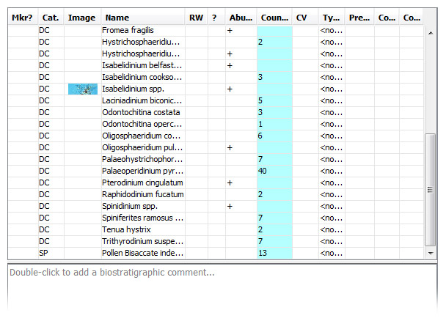Click the RW column header
The width and height of the screenshot is (446, 321).
[x=197, y=18]
